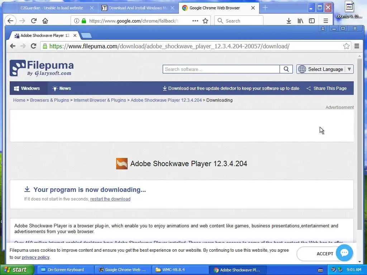This screenshot has height=275, width=367.
Task: Click Chrome back arrow
Action: click(x=13, y=46)
